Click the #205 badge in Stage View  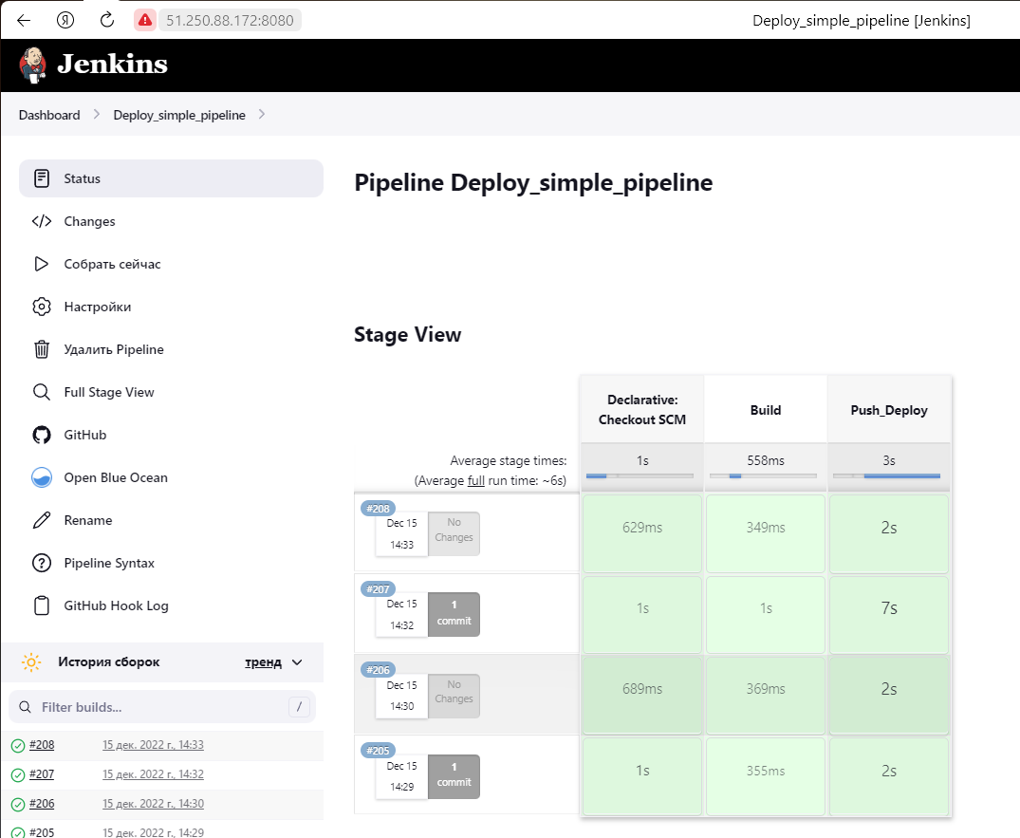pos(378,751)
